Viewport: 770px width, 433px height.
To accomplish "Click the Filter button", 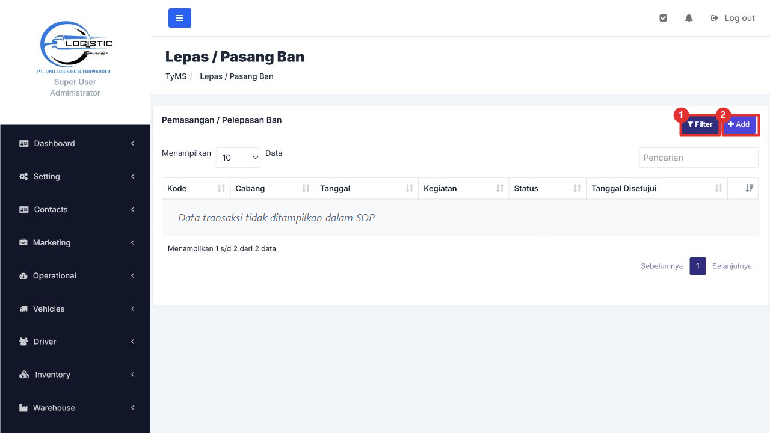I will tap(700, 124).
